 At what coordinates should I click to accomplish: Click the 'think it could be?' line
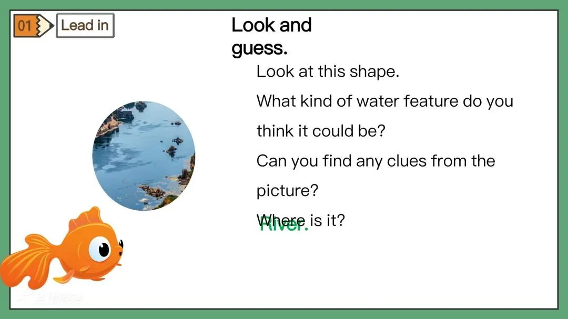321,131
